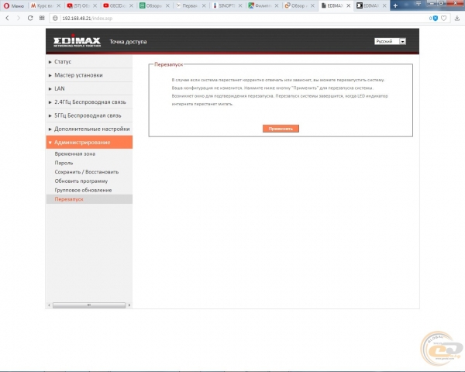The height and width of the screenshot is (372, 465).
Task: Expand 2.4ГГц Беспроводная связь section
Action: coord(89,102)
